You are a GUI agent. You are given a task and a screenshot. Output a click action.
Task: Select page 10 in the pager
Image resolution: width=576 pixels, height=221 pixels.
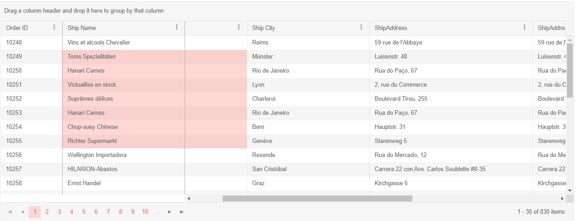tap(145, 212)
